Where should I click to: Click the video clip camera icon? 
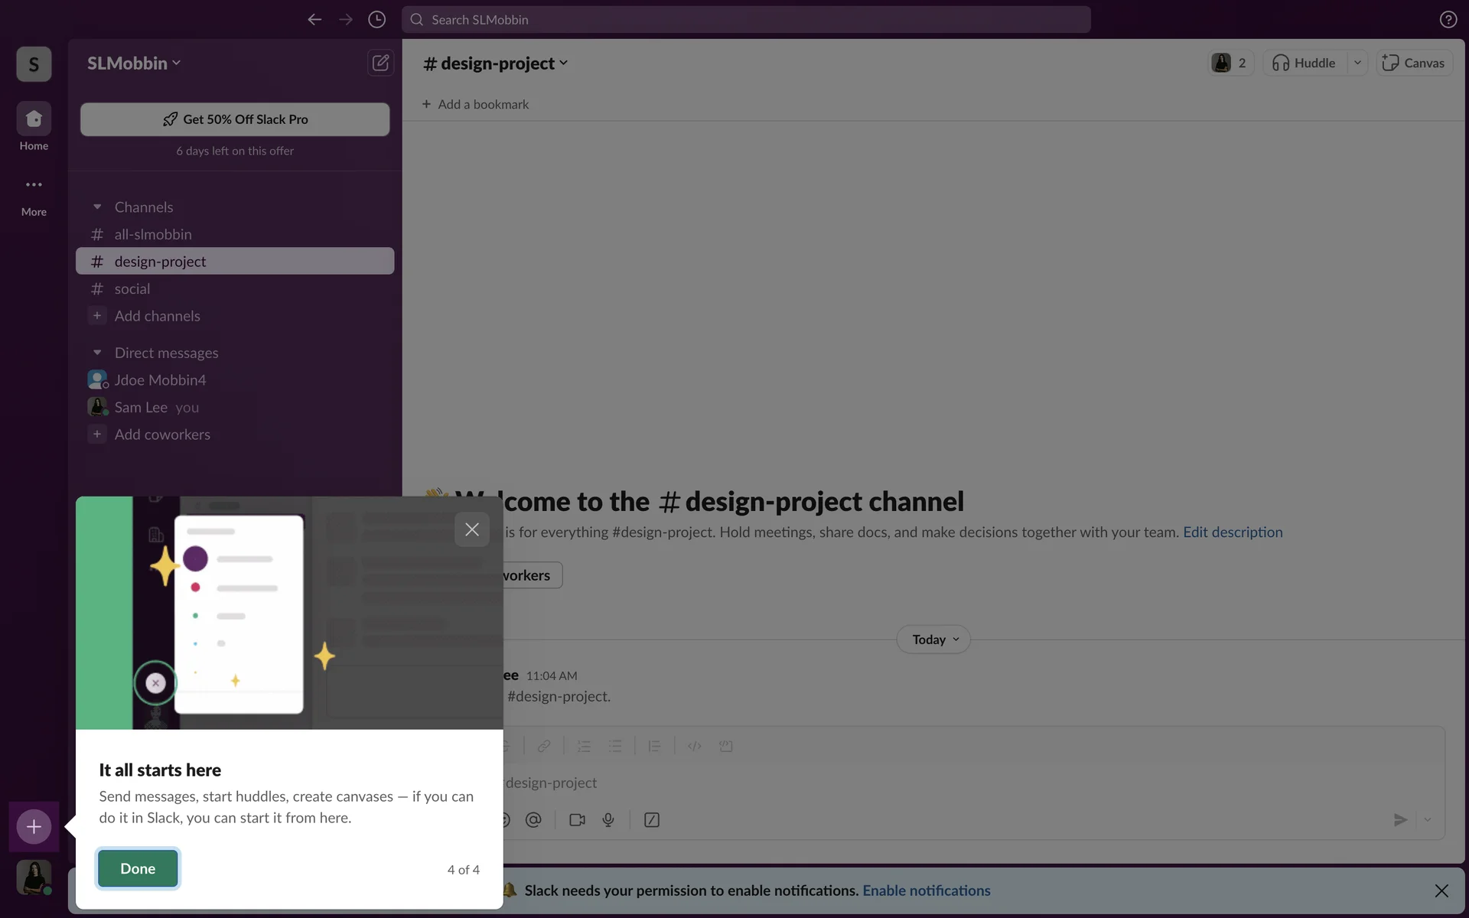577,820
